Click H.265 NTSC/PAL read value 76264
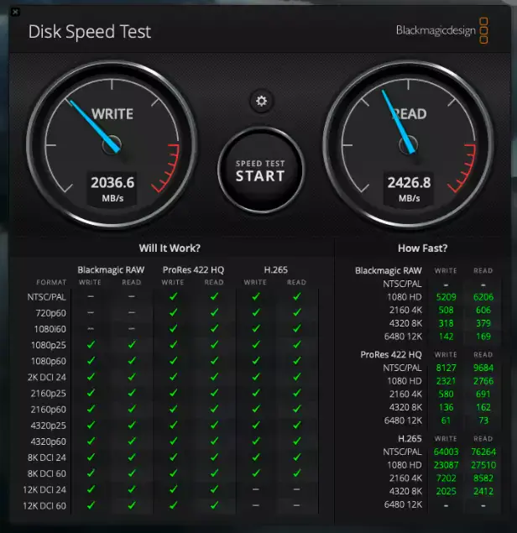517x533 pixels. pos(483,452)
